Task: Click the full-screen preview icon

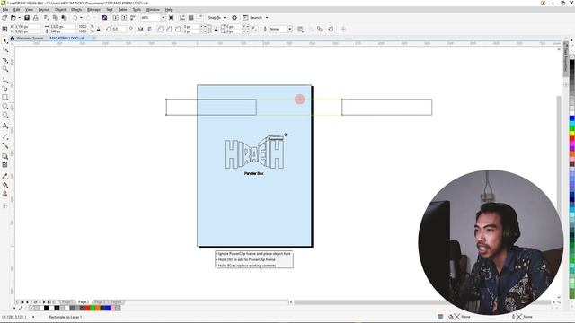Action: [x=172, y=18]
